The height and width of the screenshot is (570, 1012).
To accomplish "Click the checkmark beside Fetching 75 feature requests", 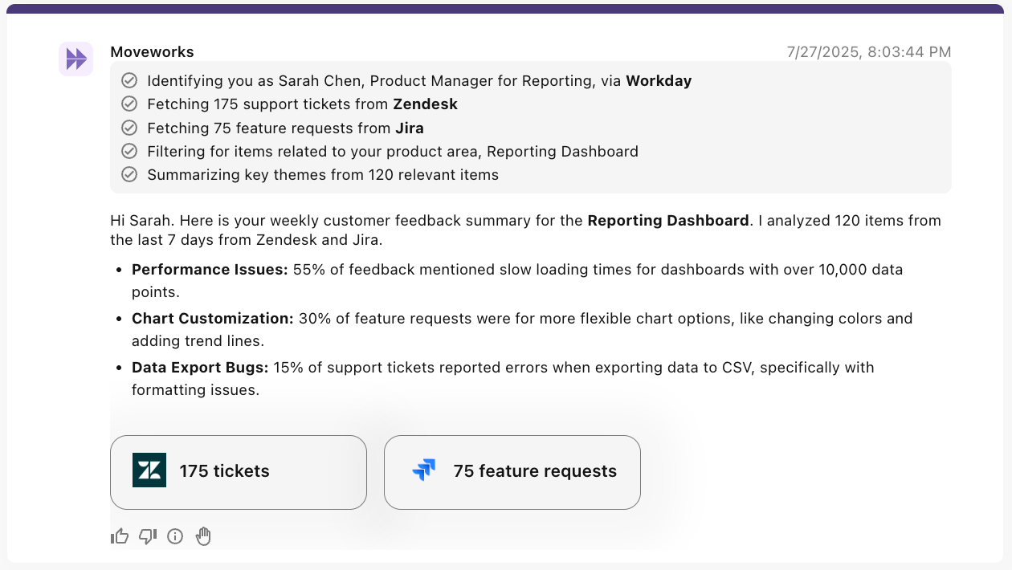I will coord(129,128).
